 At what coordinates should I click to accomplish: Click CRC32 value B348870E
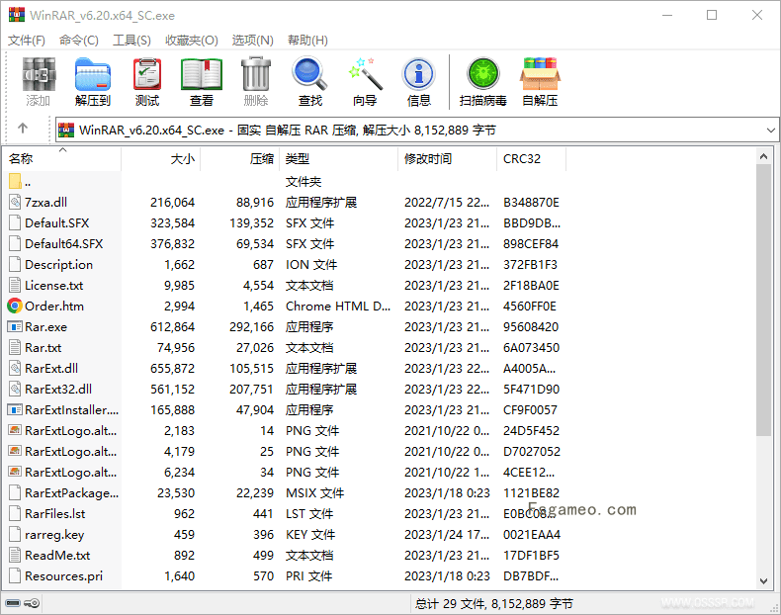click(x=531, y=202)
